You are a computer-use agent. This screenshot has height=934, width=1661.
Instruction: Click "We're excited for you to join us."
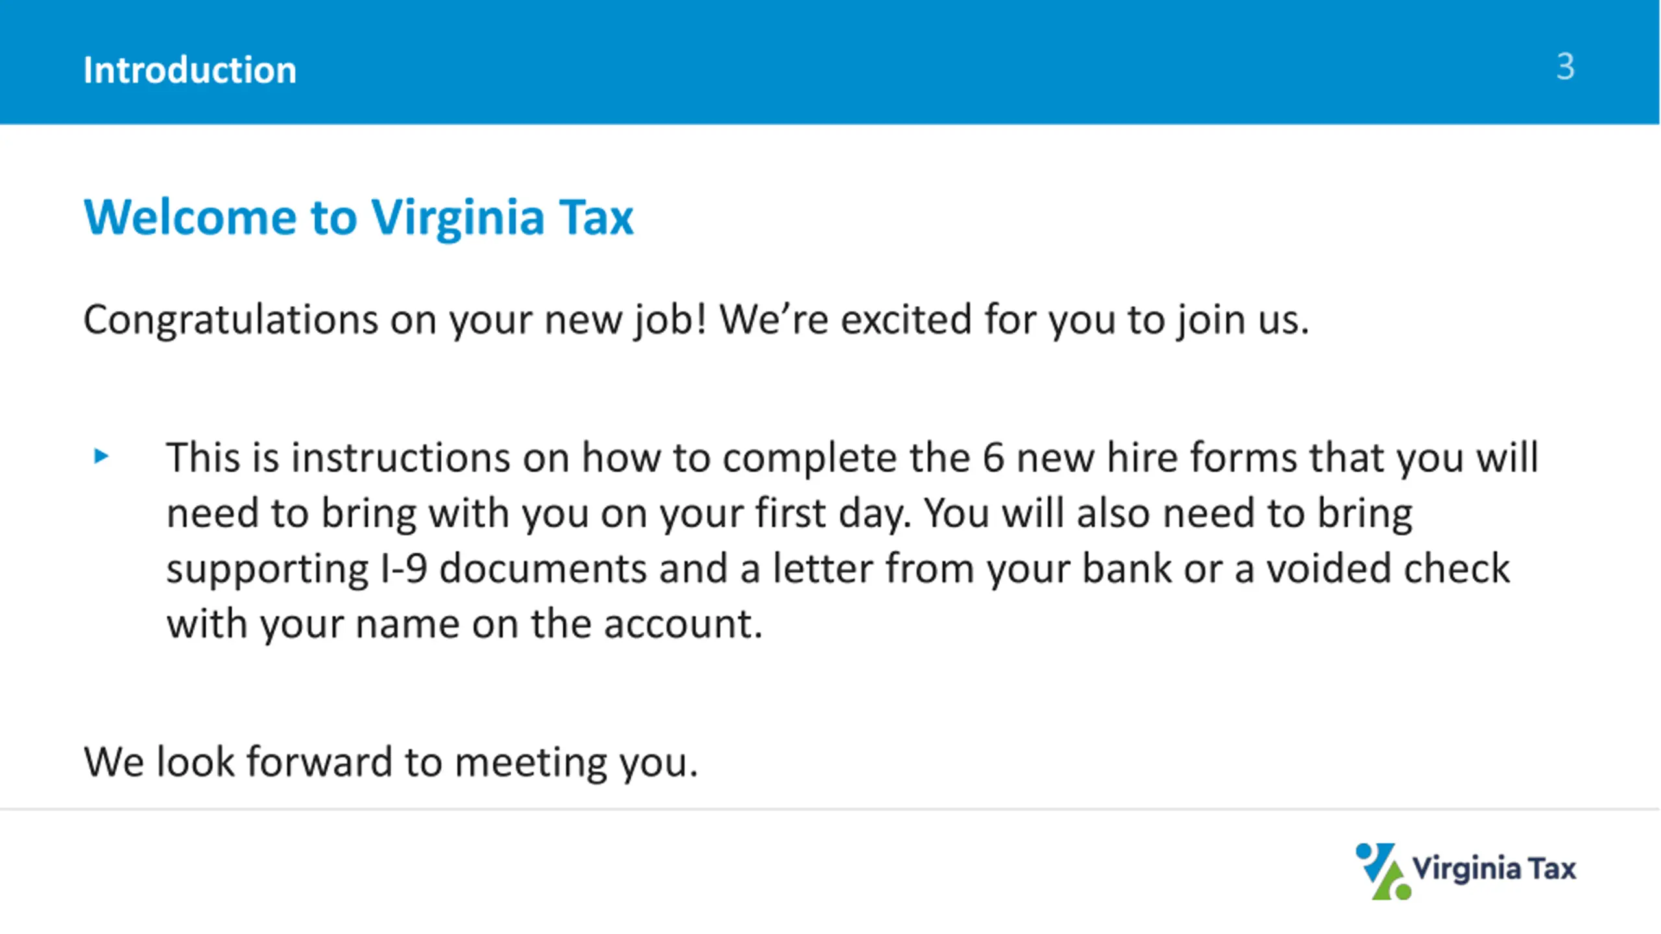pos(1014,320)
